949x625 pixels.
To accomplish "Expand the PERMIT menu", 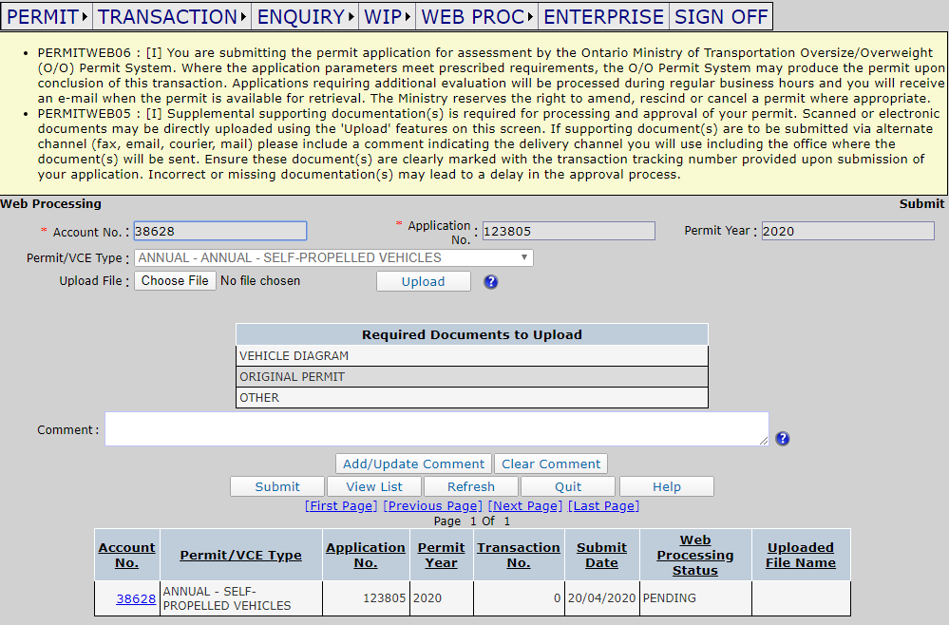I will click(x=47, y=17).
